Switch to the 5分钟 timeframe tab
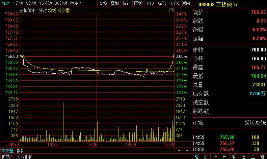 point(31,3)
